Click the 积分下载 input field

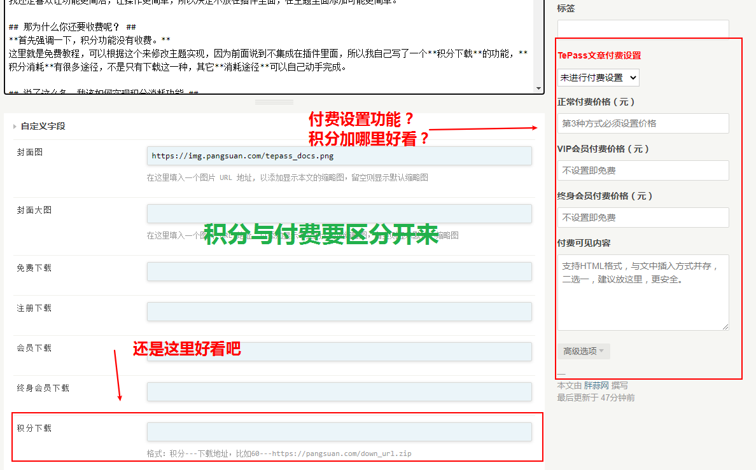(339, 432)
